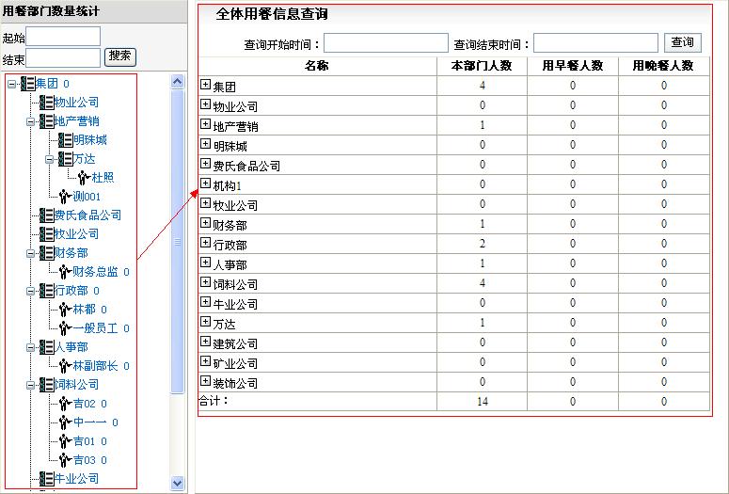Screen dimensions: 729x494
Task: Expand the 装饰公司 row in the table
Action: click(x=205, y=381)
